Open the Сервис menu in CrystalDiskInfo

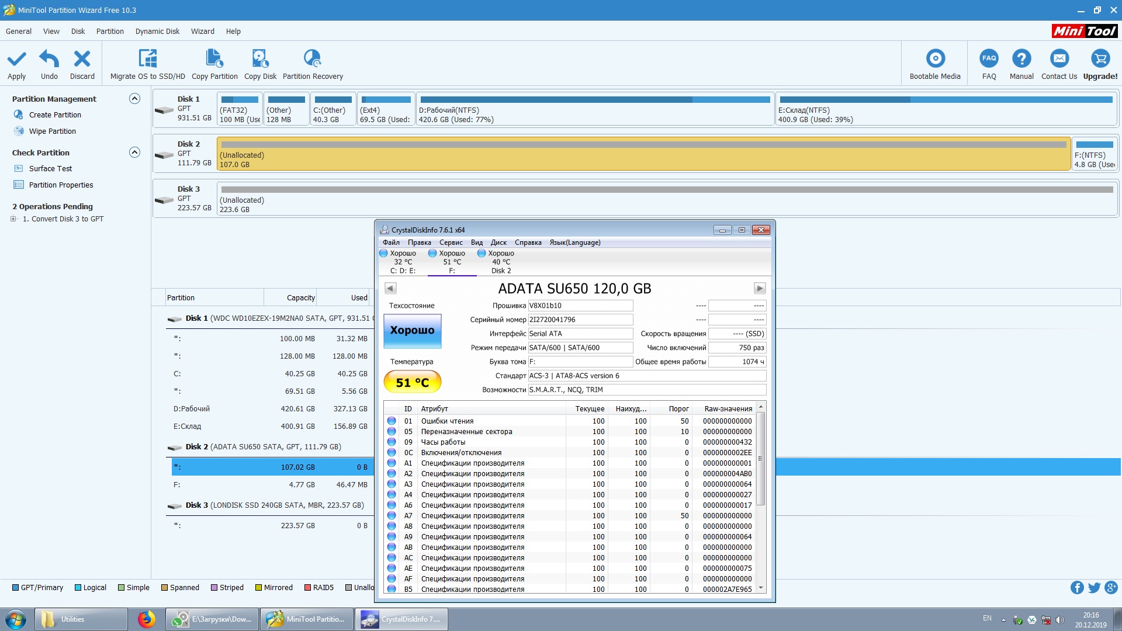451,242
